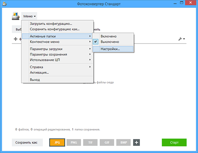Expand the Использование ЦП submenu
198x153 pixels.
tap(57, 60)
